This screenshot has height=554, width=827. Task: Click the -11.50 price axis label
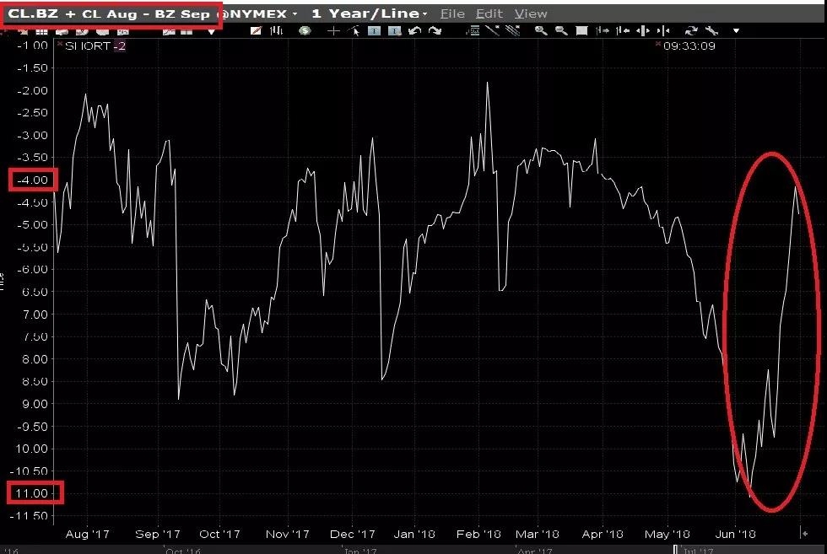point(29,515)
